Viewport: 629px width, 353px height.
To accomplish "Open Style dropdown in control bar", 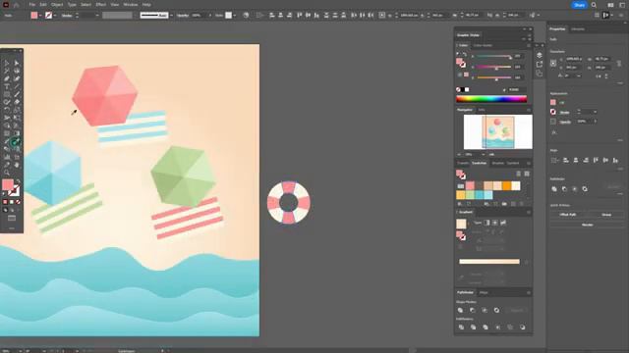I will (x=234, y=16).
